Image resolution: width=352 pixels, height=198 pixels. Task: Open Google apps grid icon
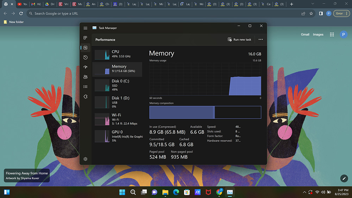click(332, 34)
